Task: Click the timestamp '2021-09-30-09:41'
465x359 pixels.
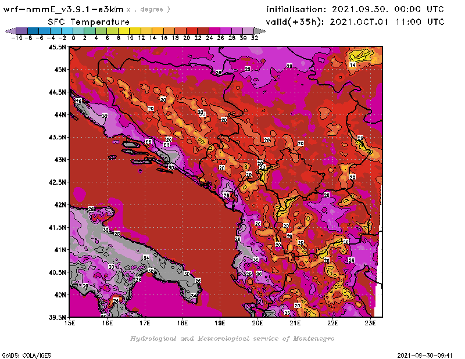Action: [x=425, y=355]
